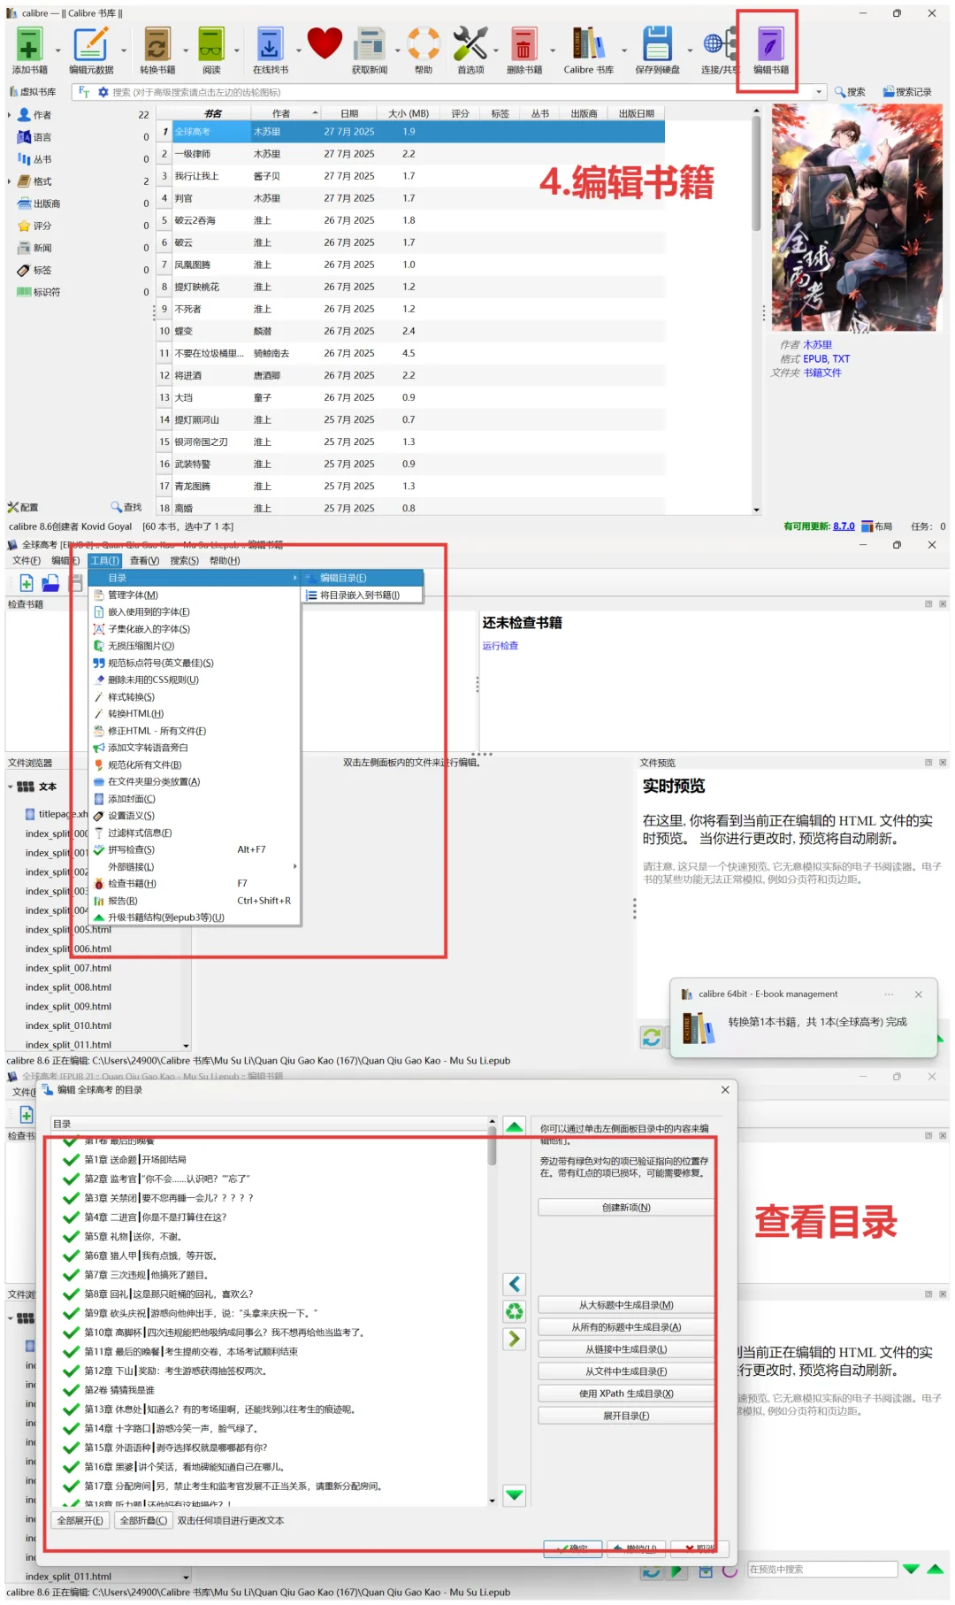Open the Remove books dropdown arrow
955x1605 pixels.
coord(553,50)
